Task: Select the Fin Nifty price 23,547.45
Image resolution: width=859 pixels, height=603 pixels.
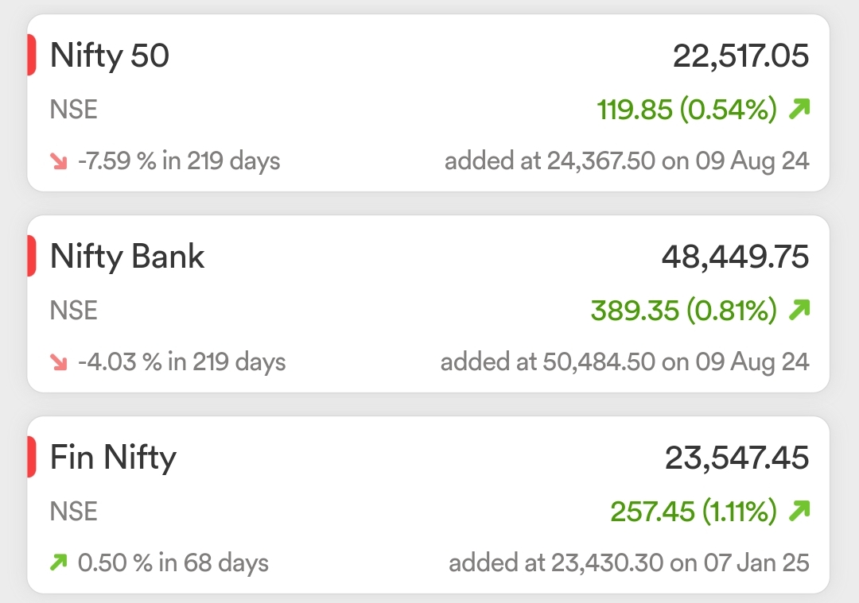Action: tap(737, 458)
